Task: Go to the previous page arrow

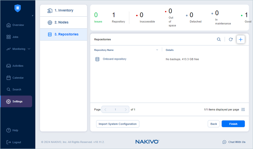Action: click(105, 110)
